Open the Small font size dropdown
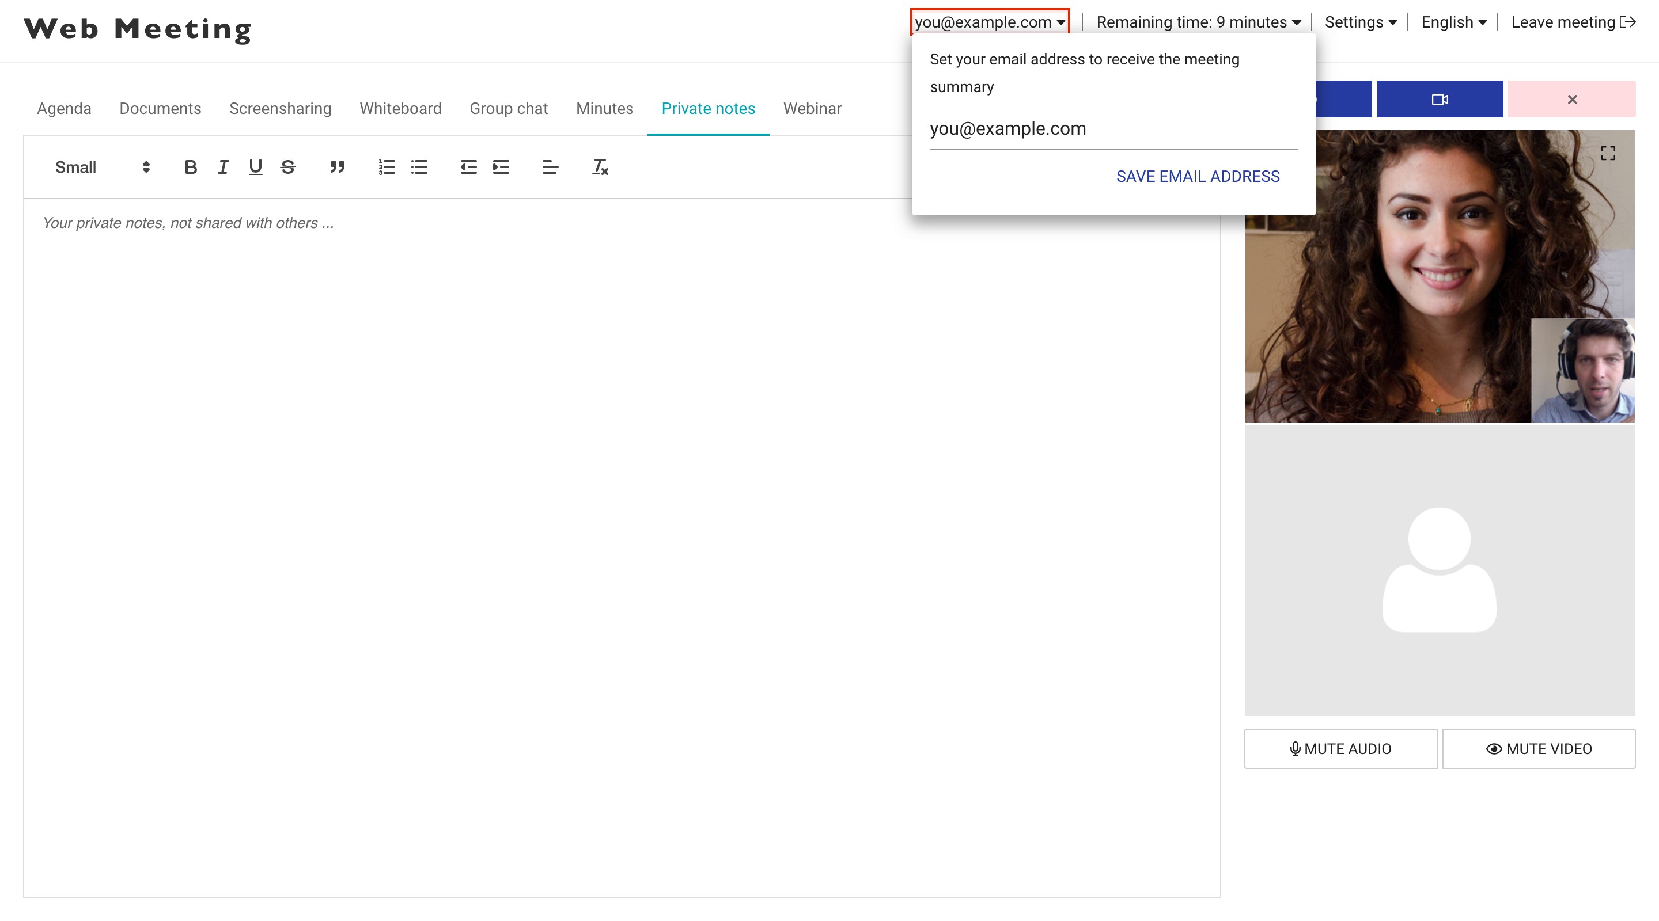The image size is (1659, 921). click(x=103, y=168)
